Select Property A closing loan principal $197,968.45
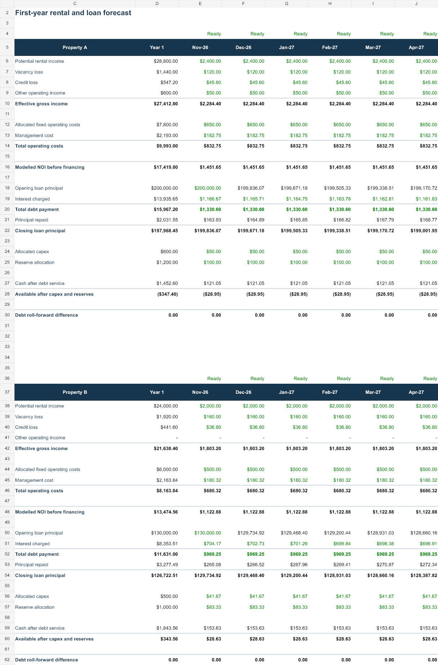The image size is (438, 665). 165,231
